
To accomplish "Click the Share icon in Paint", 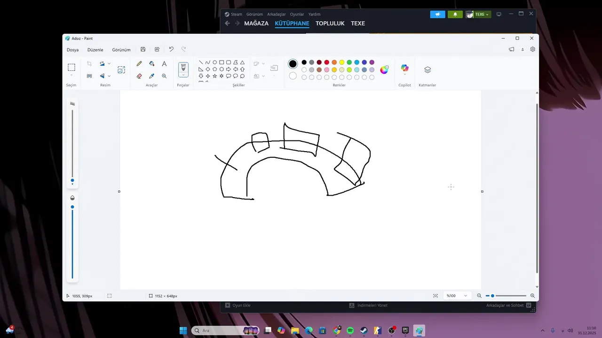I will point(157,49).
